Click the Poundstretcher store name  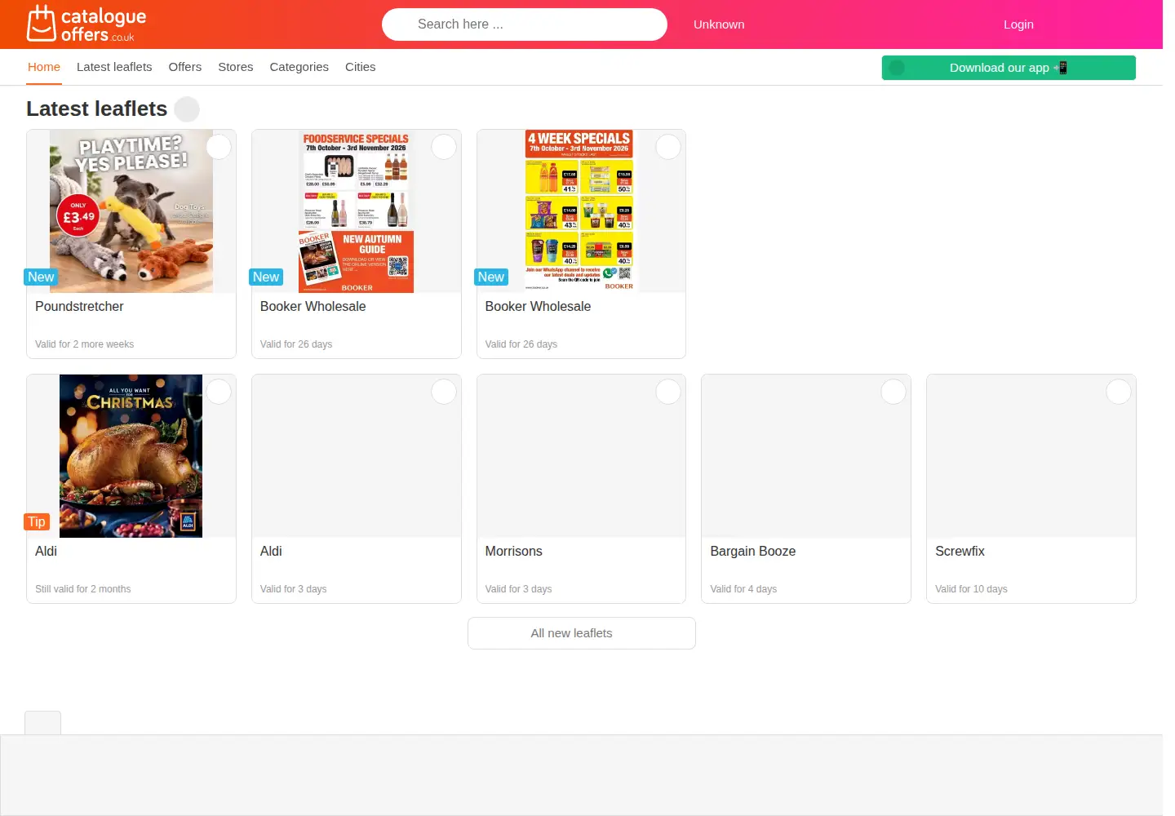tap(79, 307)
